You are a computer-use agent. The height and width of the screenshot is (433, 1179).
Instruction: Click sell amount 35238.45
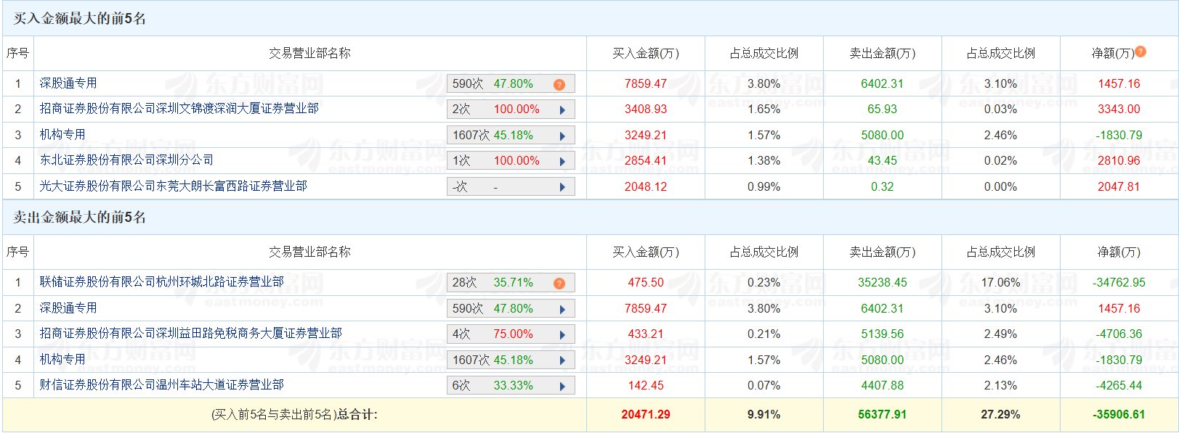tap(883, 283)
